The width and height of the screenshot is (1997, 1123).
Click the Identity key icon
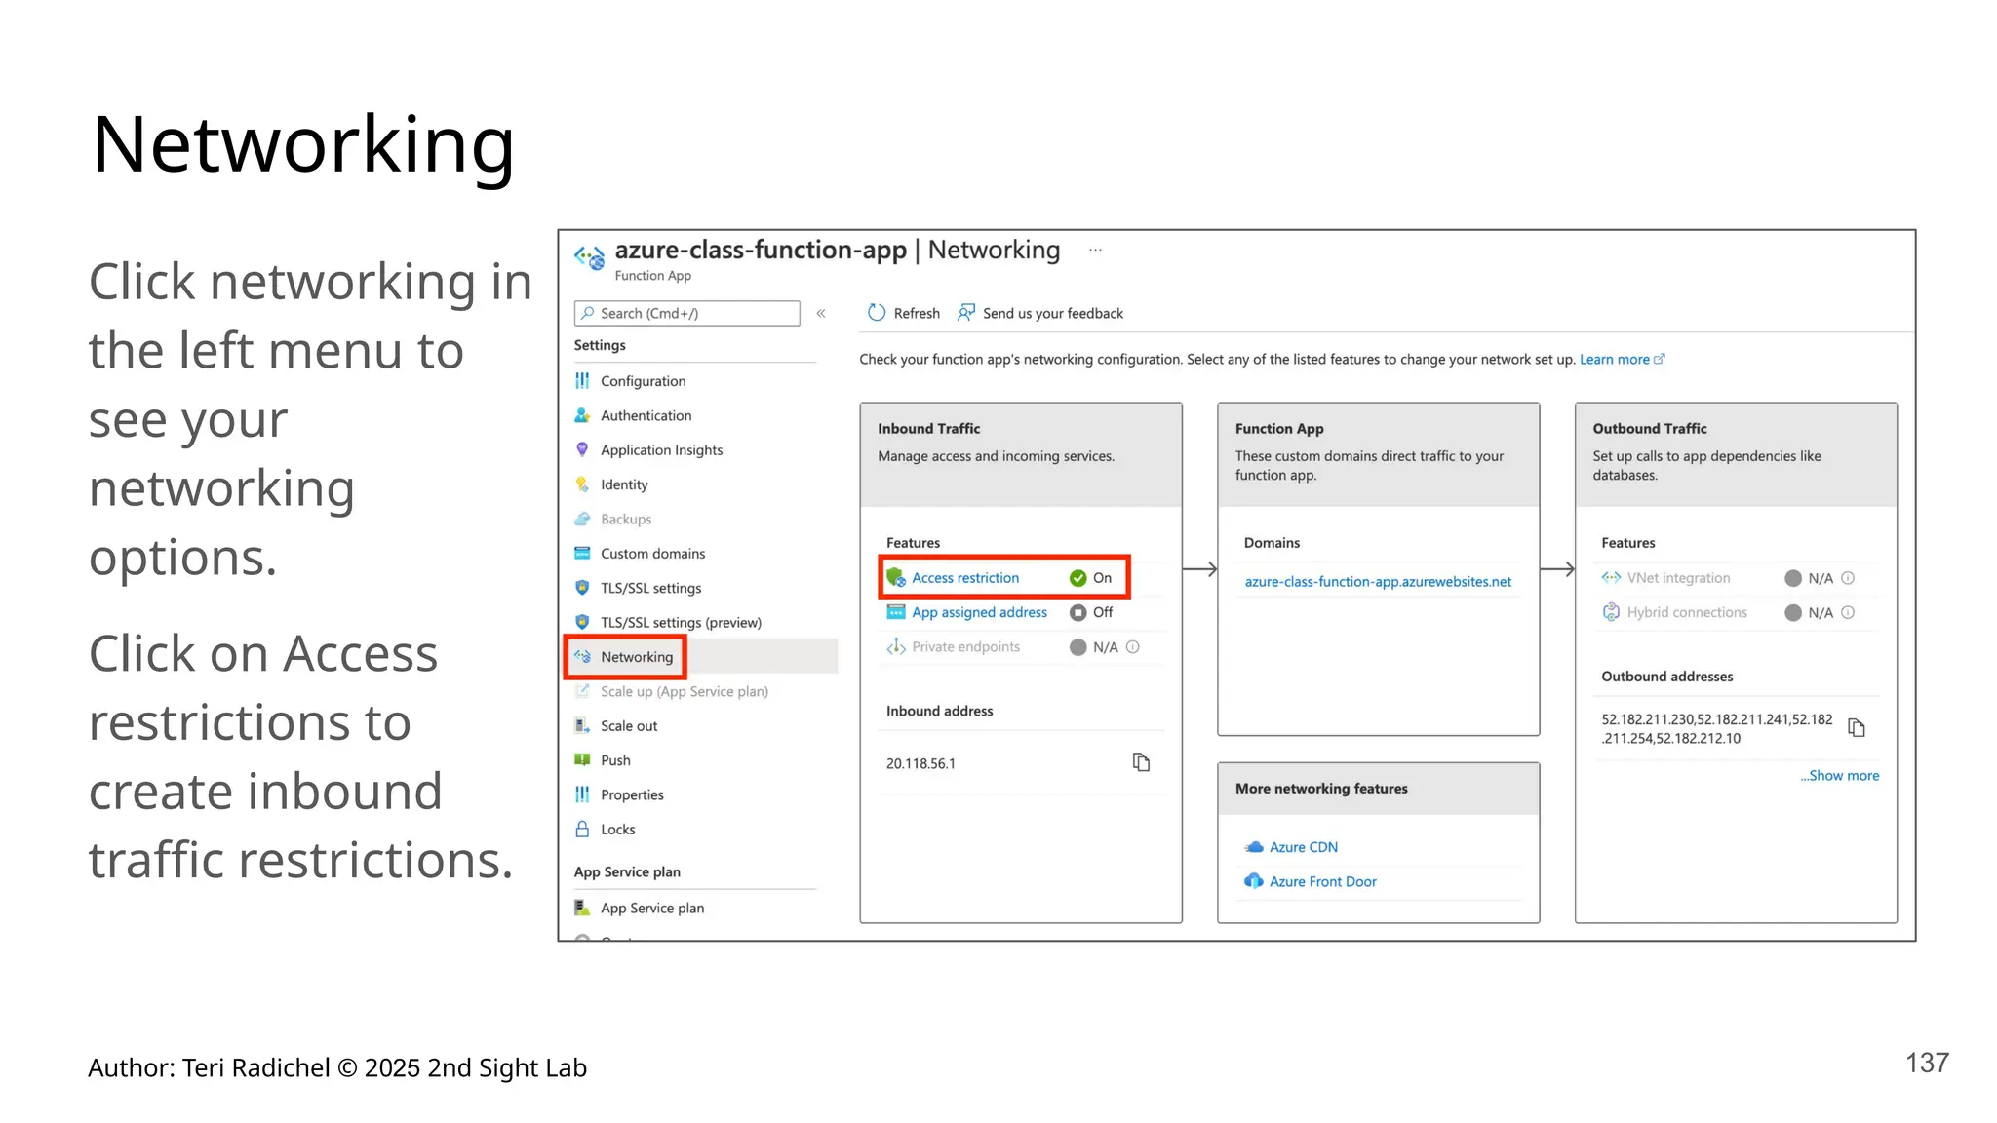[x=582, y=484]
